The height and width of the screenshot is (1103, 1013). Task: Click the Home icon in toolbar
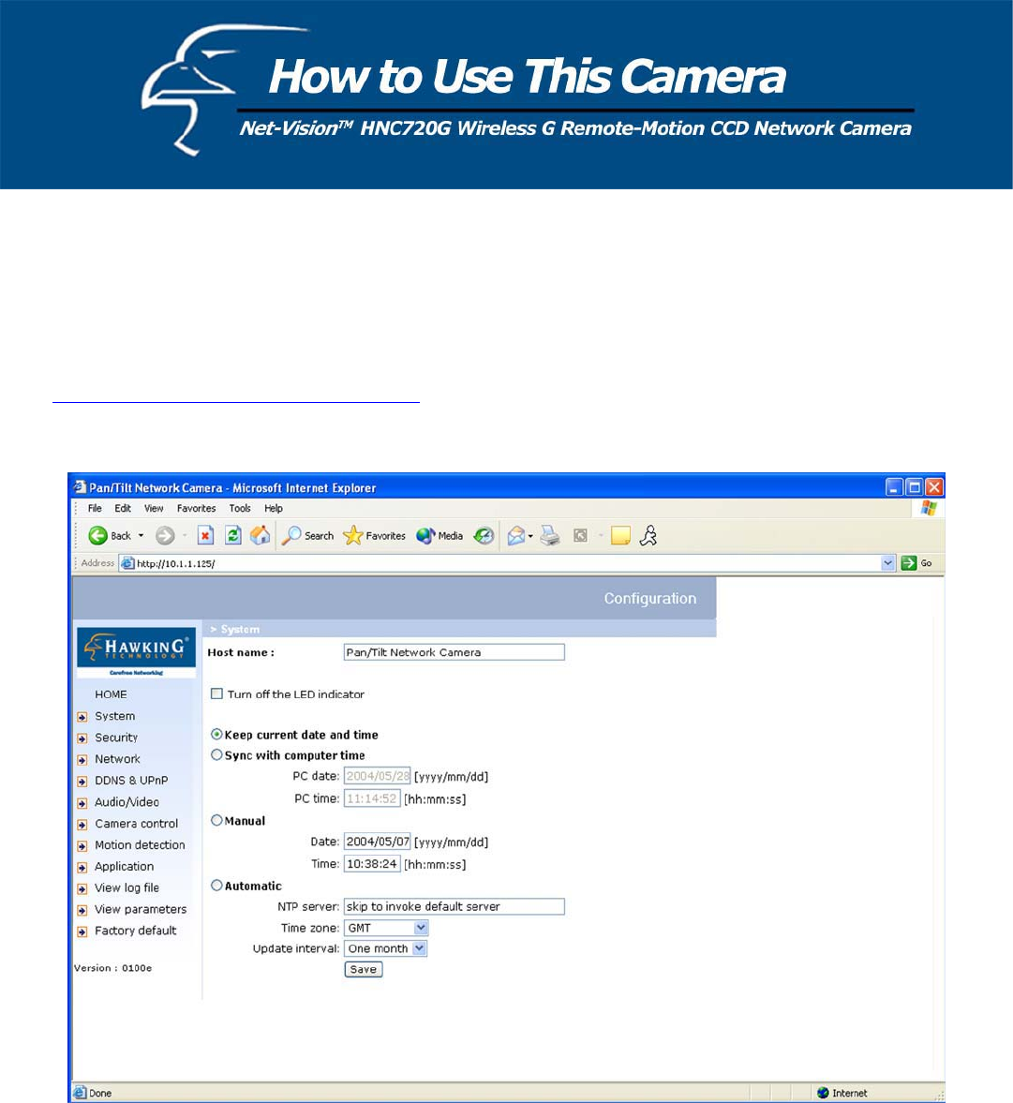(x=261, y=535)
